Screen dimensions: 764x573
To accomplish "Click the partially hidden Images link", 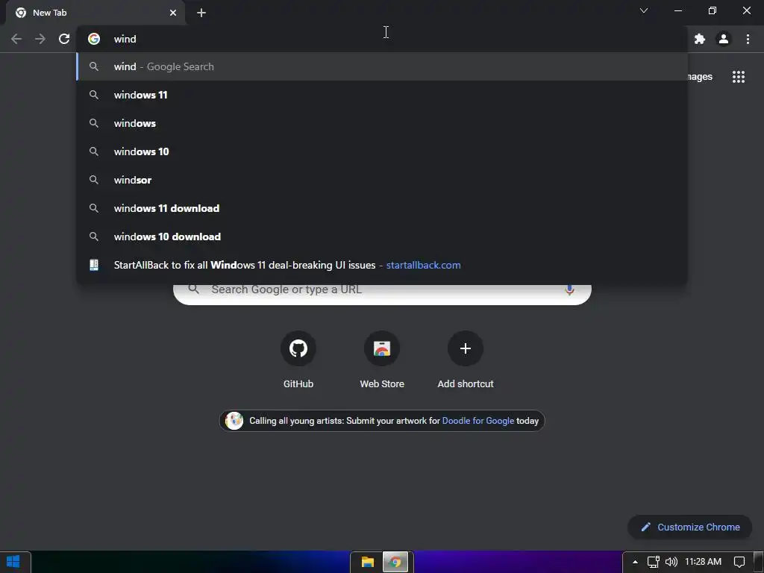I will [x=700, y=77].
